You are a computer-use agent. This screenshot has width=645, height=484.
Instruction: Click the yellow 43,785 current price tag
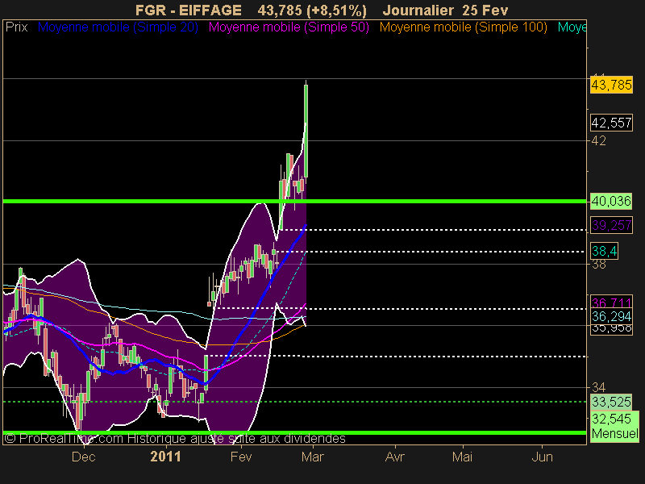pos(611,85)
